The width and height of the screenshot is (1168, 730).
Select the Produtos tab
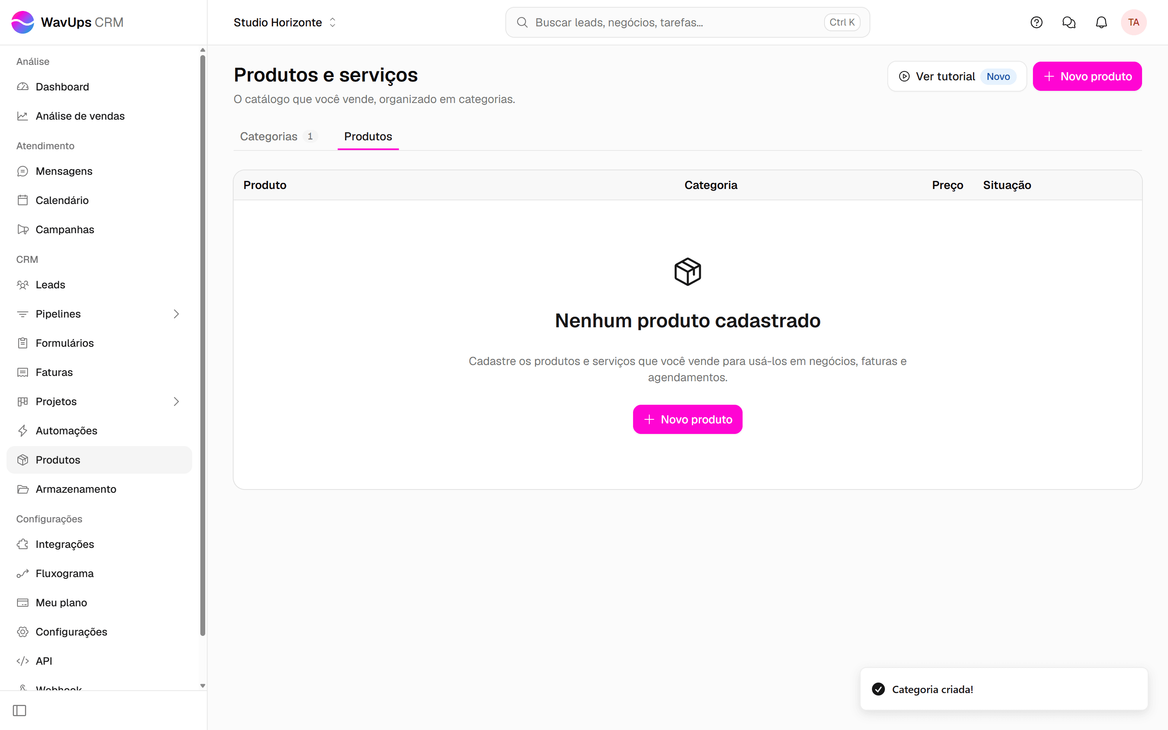coord(368,137)
